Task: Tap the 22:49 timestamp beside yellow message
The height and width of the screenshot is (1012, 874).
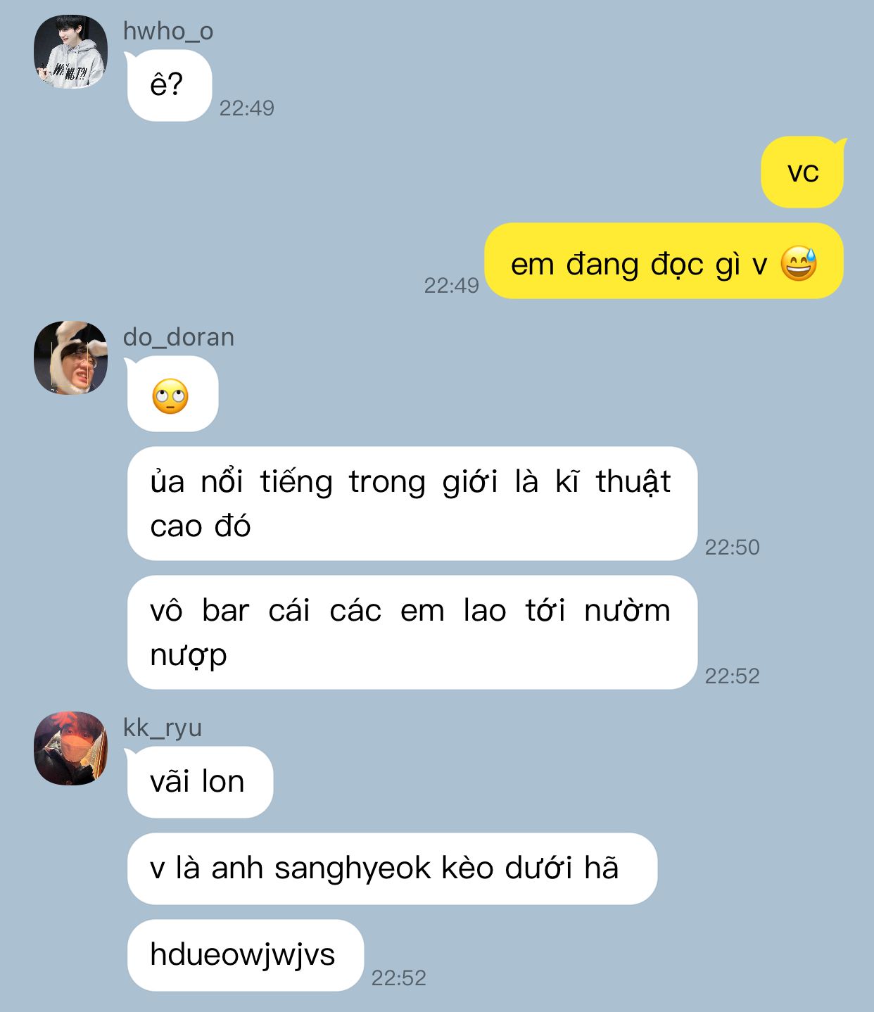Action: (451, 286)
